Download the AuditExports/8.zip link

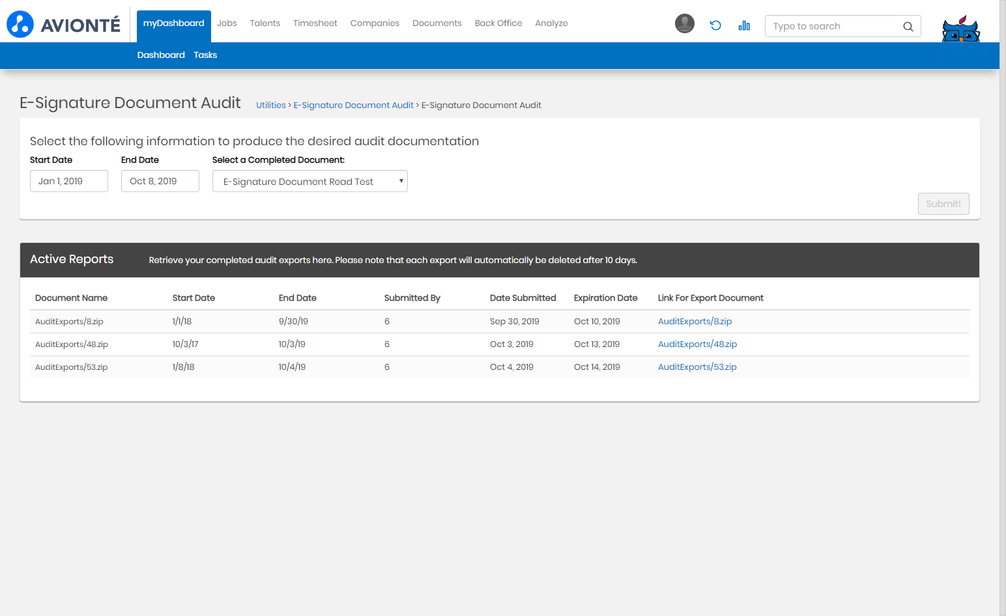pyautogui.click(x=695, y=321)
